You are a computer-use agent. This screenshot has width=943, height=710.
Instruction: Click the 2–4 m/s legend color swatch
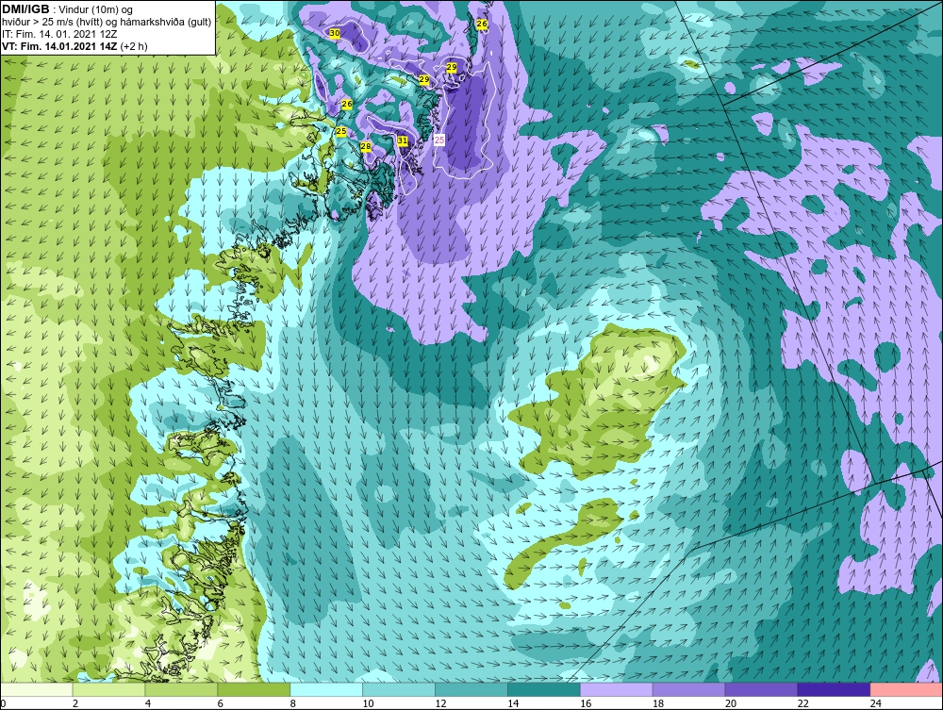point(108,689)
